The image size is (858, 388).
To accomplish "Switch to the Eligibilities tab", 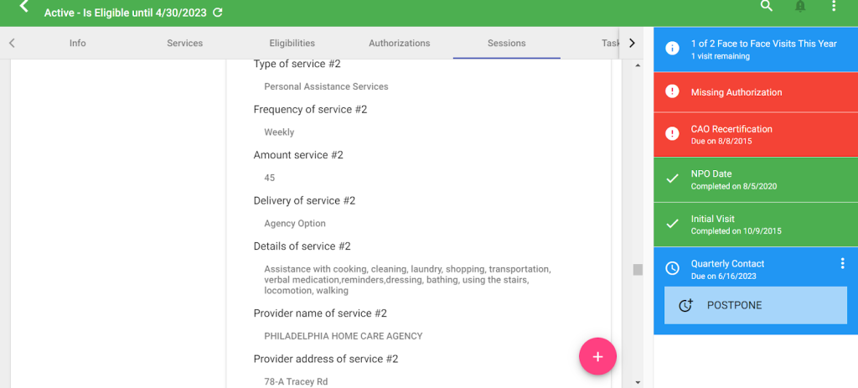I will (292, 43).
